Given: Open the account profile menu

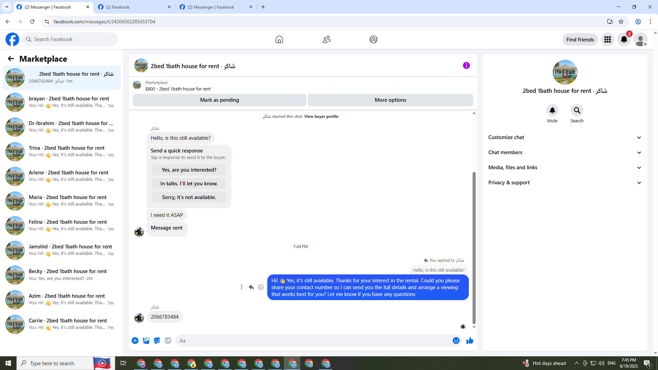Looking at the screenshot, I should [x=641, y=39].
